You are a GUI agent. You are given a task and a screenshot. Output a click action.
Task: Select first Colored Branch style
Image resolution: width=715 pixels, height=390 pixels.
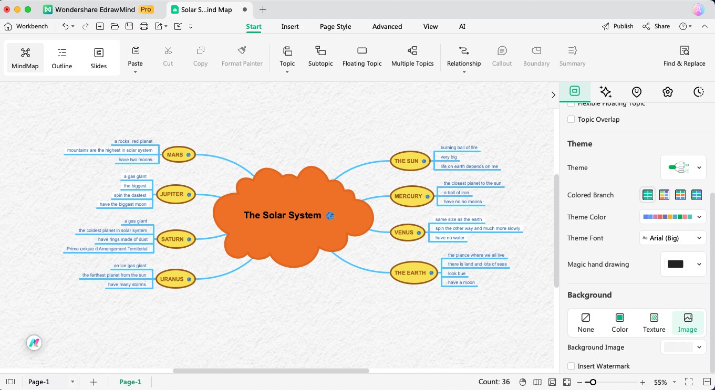point(648,195)
